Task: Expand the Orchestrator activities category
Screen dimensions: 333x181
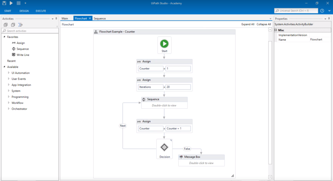Action: 9,109
